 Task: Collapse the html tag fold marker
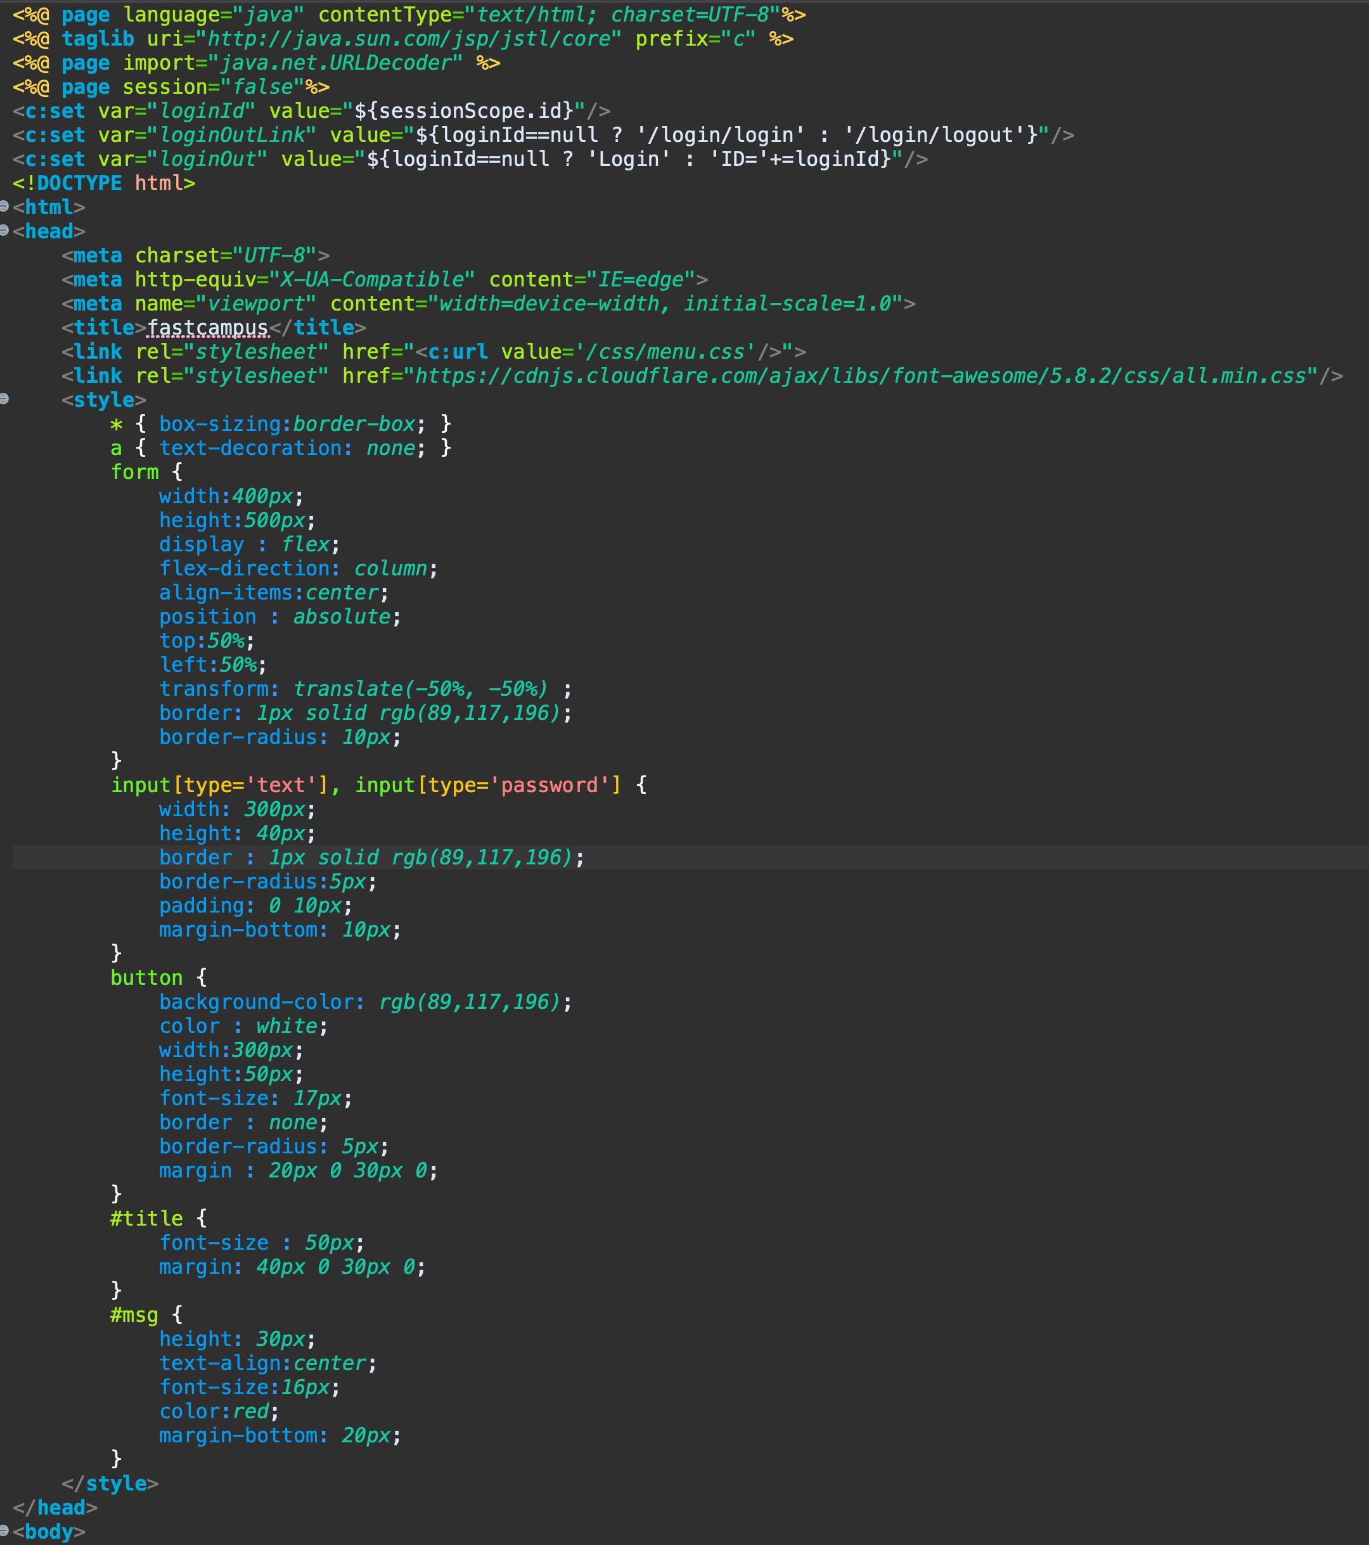(x=4, y=207)
